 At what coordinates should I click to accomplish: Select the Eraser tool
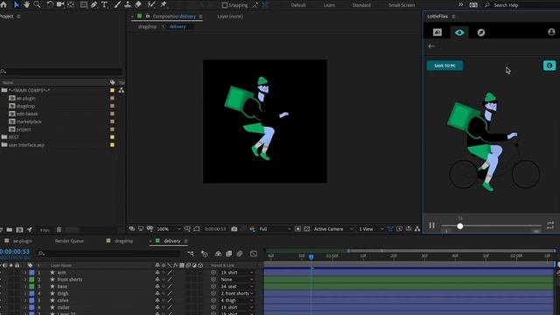[x=138, y=4]
